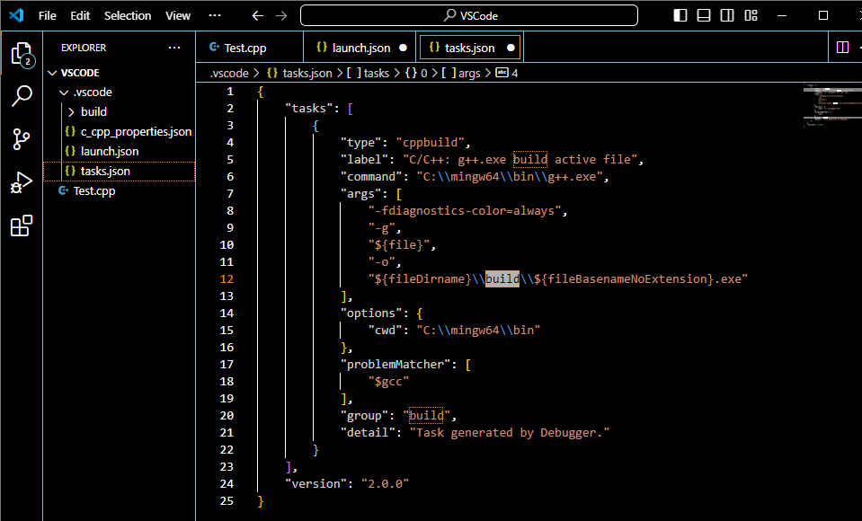862x521 pixels.
Task: Click the .vscode breadcrumb segment
Action: pyautogui.click(x=230, y=73)
